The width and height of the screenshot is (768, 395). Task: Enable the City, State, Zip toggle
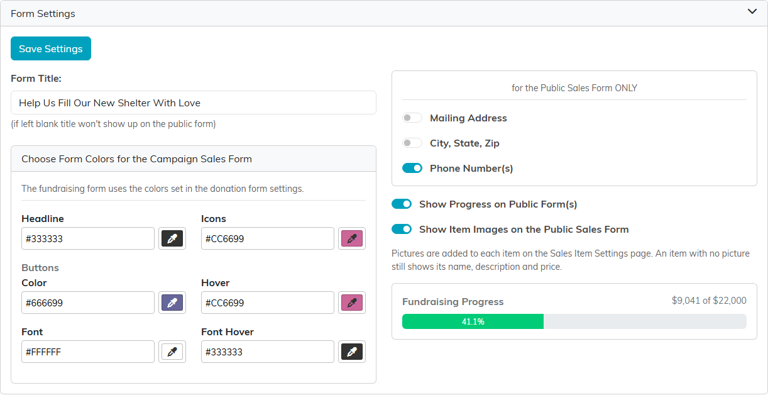pyautogui.click(x=412, y=143)
